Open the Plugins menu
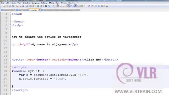169x95 pixels. tap(64, 3)
